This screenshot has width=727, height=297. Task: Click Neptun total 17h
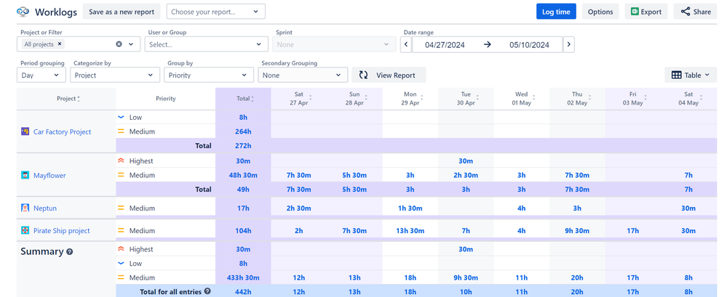(x=243, y=208)
